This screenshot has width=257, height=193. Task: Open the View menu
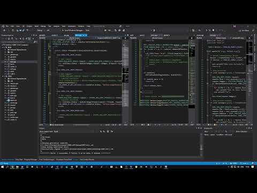18,26
